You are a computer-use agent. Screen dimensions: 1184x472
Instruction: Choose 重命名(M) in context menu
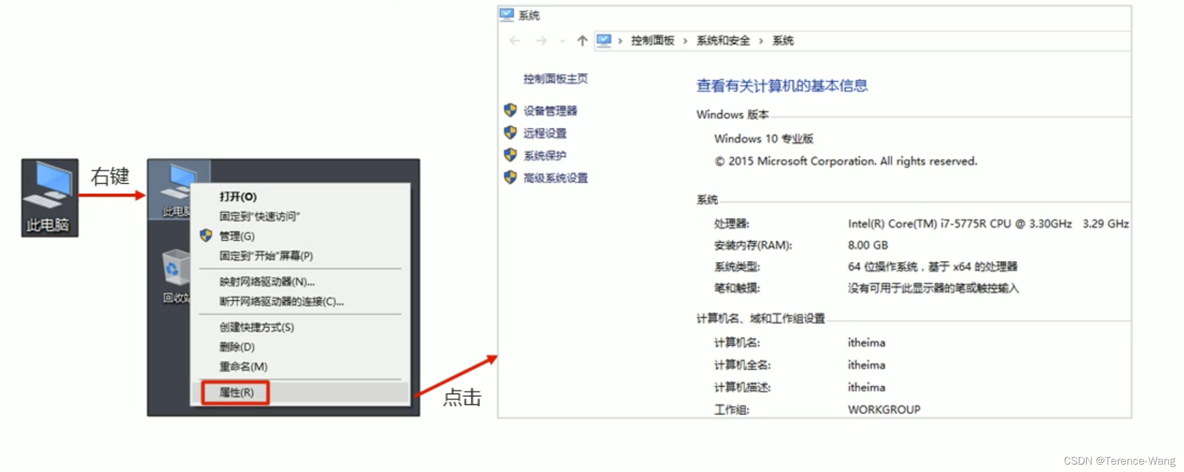(x=243, y=367)
